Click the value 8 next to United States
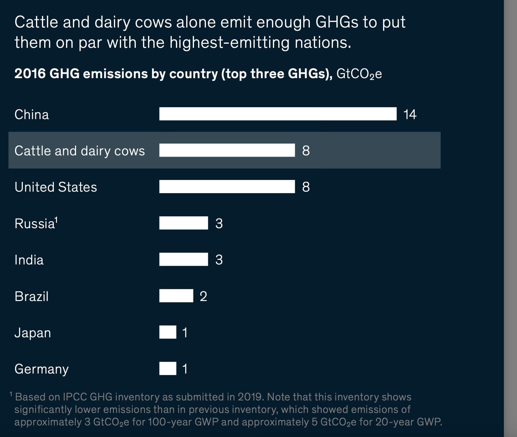The width and height of the screenshot is (517, 437). (x=306, y=187)
